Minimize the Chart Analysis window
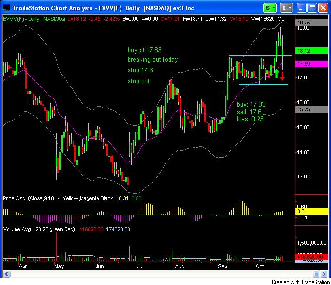 301,8
